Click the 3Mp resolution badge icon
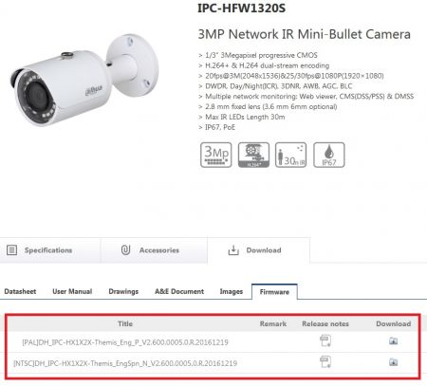Screen dimensions: 427x386 (216, 155)
